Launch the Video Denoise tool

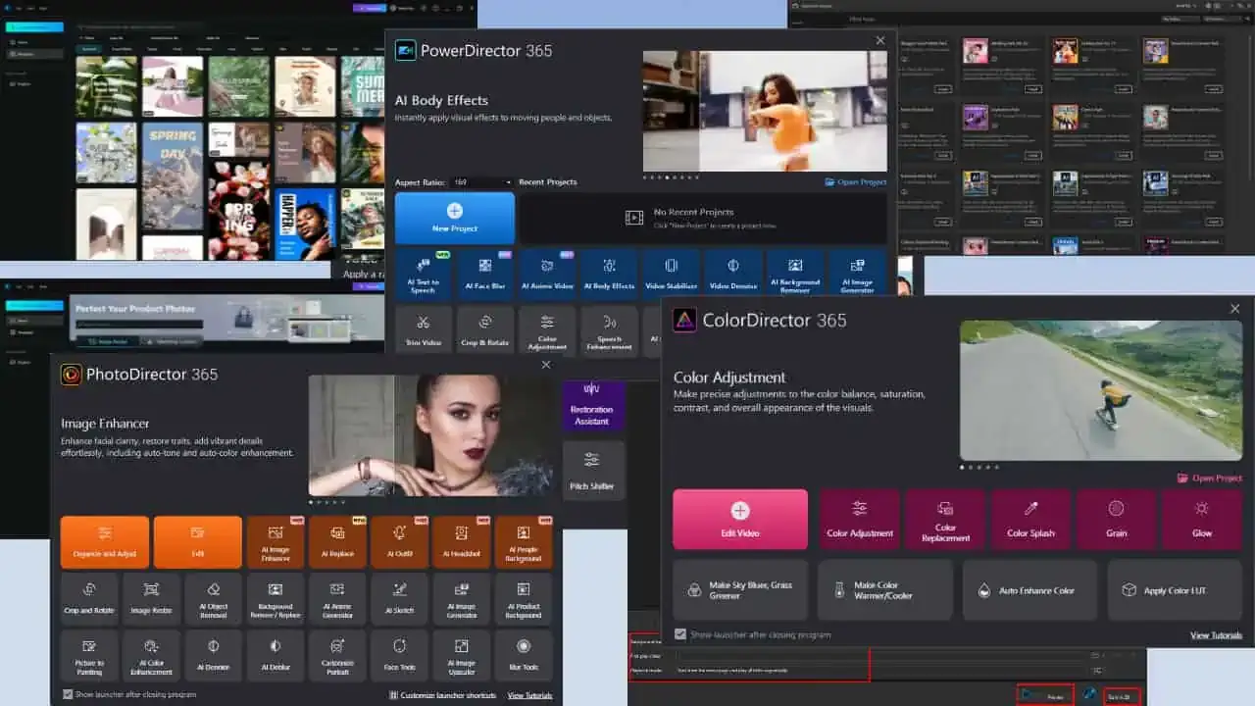[x=733, y=274]
